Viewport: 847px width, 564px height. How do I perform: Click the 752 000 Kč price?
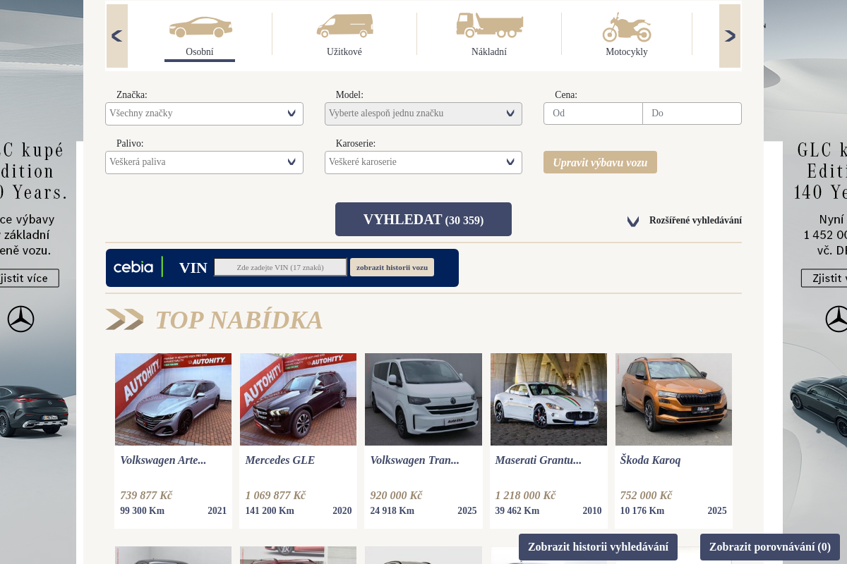pyautogui.click(x=646, y=496)
